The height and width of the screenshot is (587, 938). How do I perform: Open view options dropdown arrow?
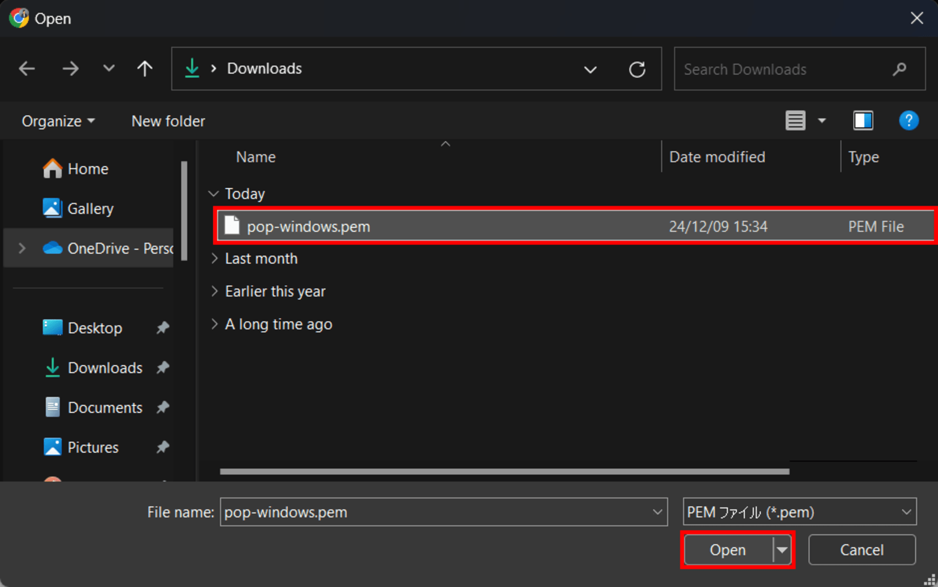[822, 121]
